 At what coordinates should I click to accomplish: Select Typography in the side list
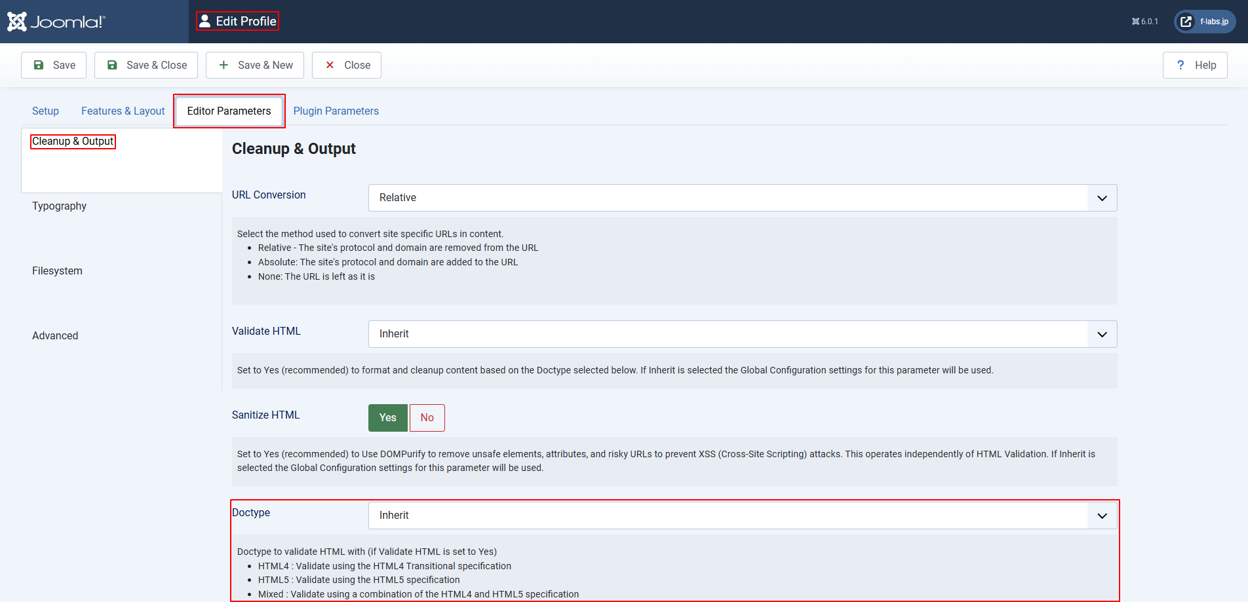[x=59, y=206]
